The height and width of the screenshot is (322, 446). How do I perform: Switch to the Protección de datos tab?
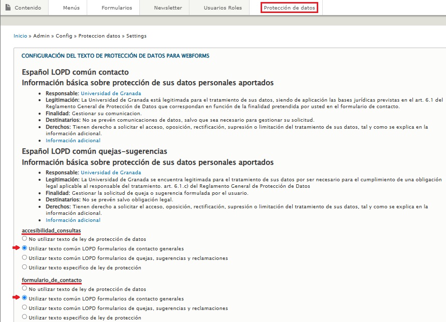click(290, 8)
